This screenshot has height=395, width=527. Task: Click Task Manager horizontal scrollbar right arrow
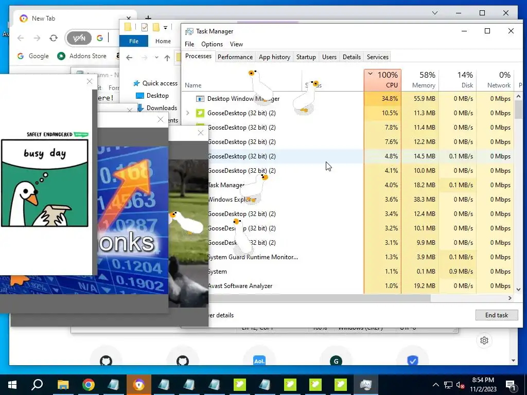pos(510,298)
